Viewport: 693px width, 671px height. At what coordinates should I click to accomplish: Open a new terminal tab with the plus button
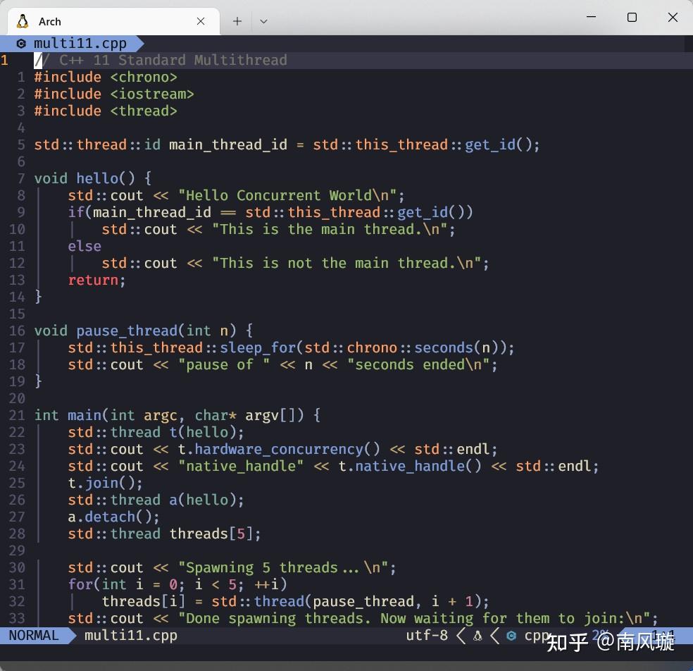pyautogui.click(x=237, y=21)
